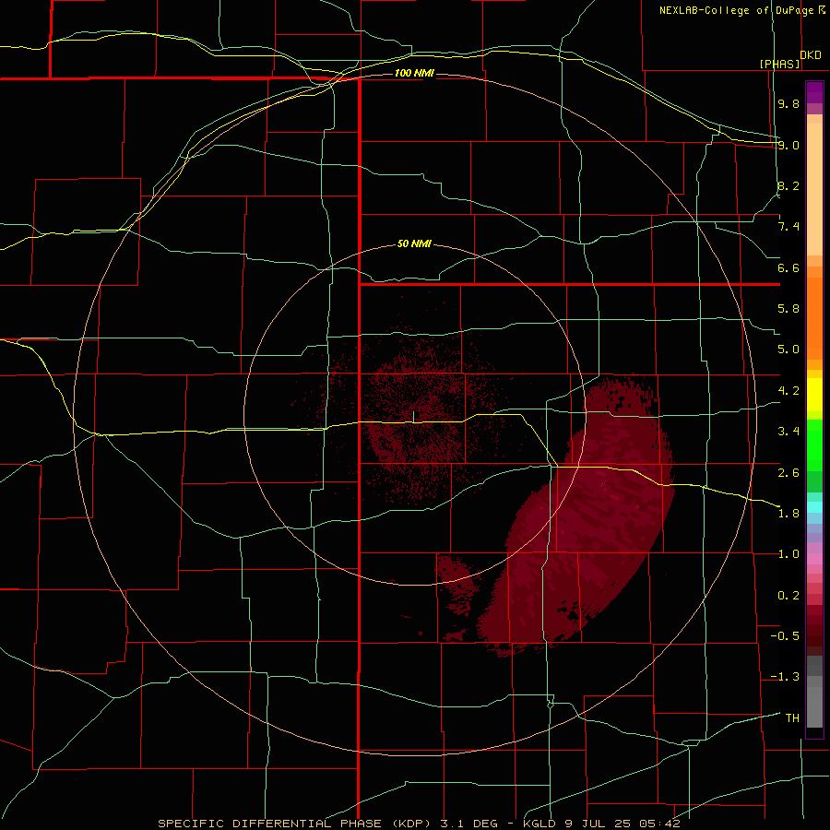Click the 9.8 value on the color scale
The image size is (830, 830).
(788, 103)
